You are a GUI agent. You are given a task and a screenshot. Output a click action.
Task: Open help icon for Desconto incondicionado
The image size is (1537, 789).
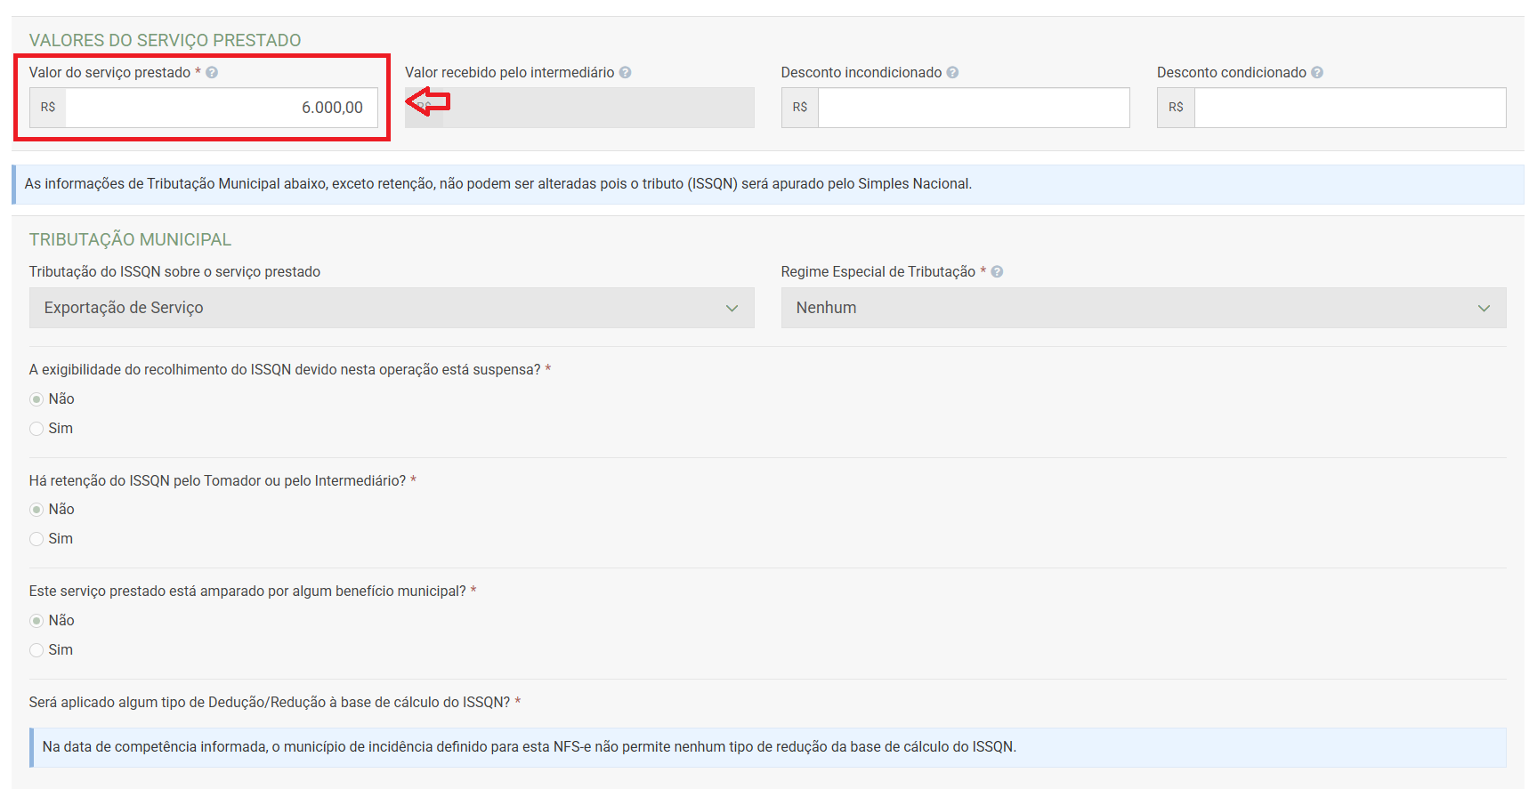coord(952,73)
